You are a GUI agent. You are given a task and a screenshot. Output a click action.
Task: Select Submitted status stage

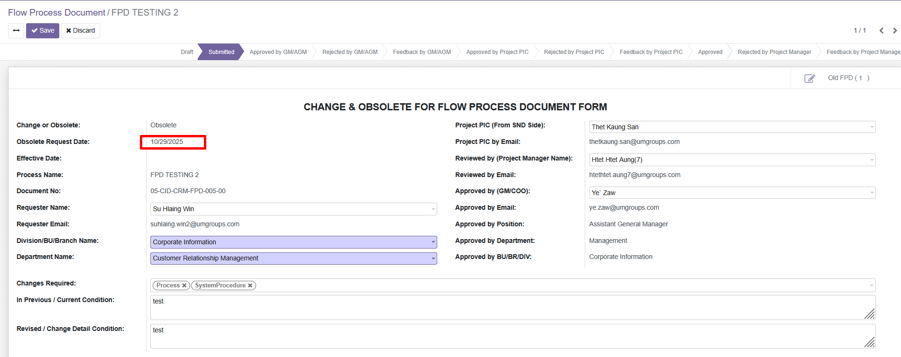coord(221,52)
